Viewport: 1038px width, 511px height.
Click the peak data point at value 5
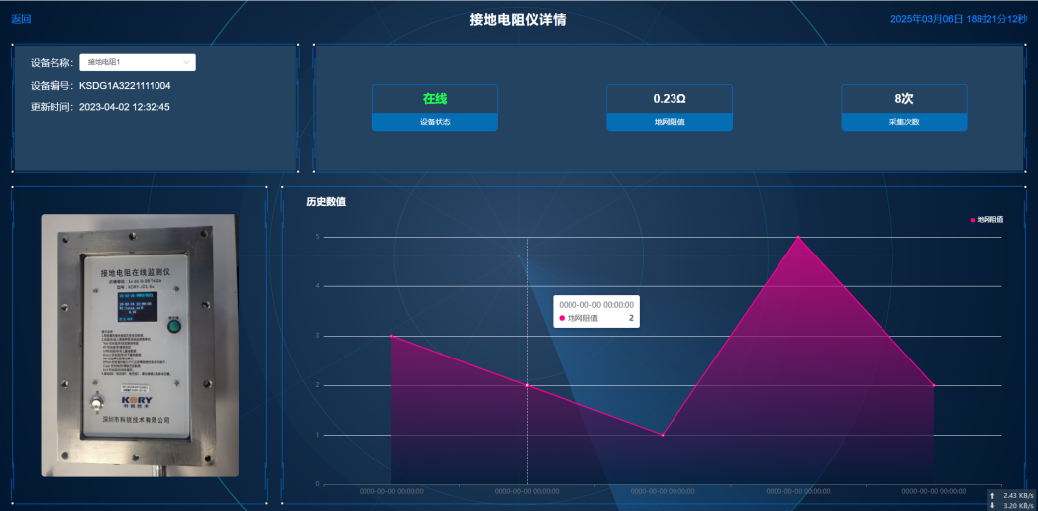(x=798, y=237)
